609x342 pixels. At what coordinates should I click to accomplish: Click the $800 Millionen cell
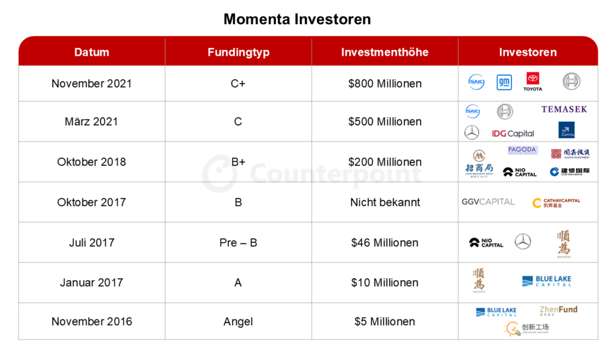click(385, 83)
